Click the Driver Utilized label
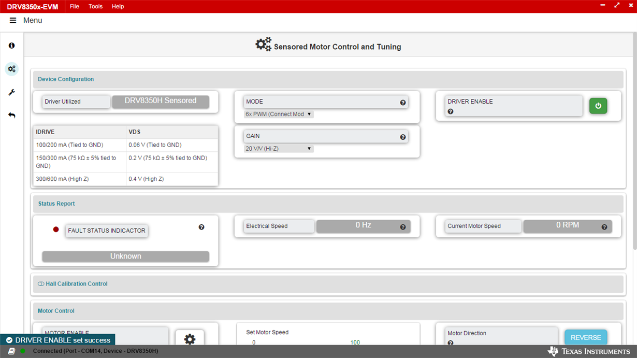Image resolution: width=637 pixels, height=358 pixels. click(76, 102)
